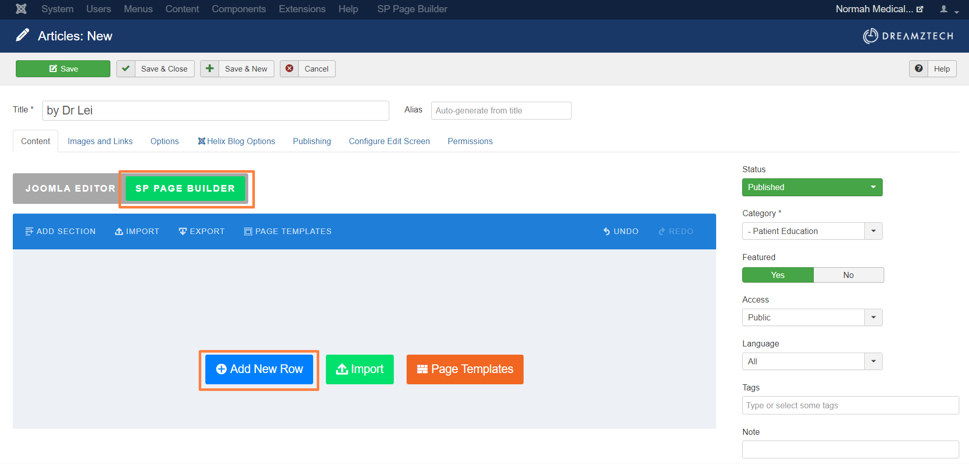The height and width of the screenshot is (464, 969).
Task: Open the System menu
Action: pos(57,9)
